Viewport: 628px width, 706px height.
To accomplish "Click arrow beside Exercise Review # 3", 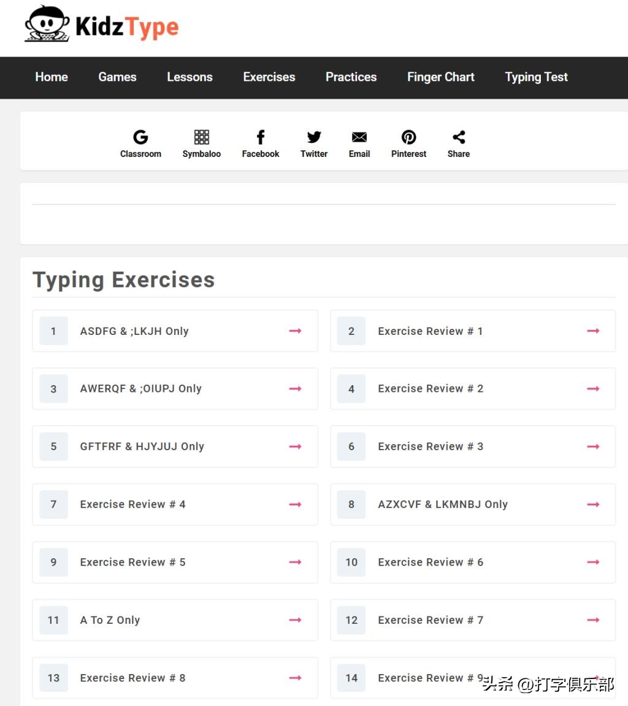I will click(x=593, y=447).
